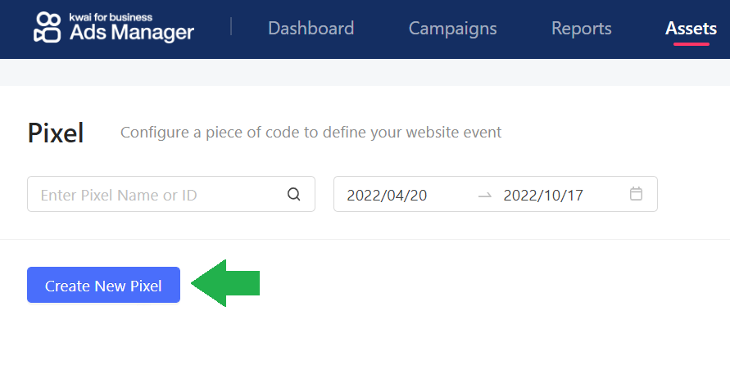Switch to the Campaigns tab
730x365 pixels.
point(452,29)
